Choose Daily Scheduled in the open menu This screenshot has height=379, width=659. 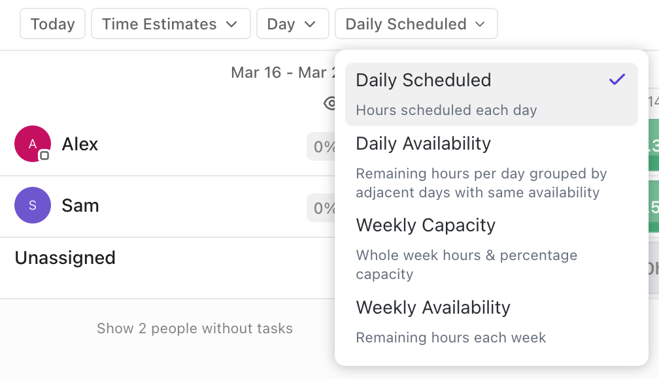(424, 80)
